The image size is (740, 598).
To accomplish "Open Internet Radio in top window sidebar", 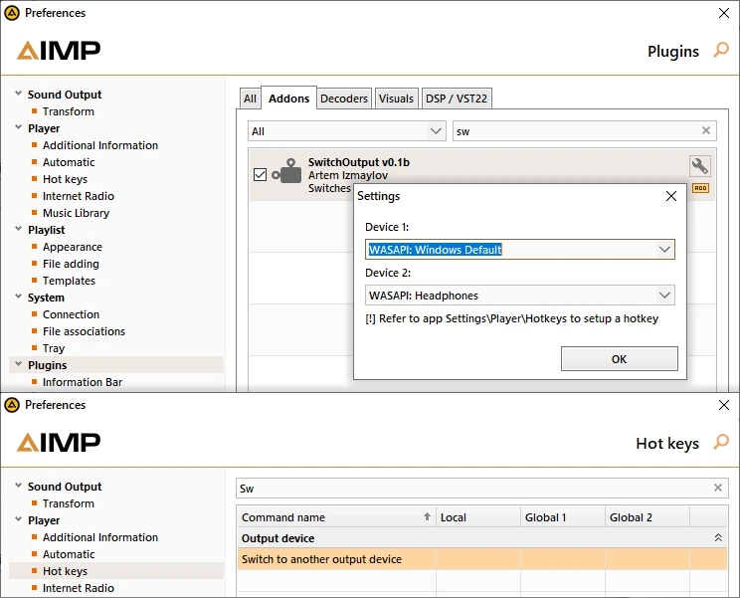I will tap(79, 196).
